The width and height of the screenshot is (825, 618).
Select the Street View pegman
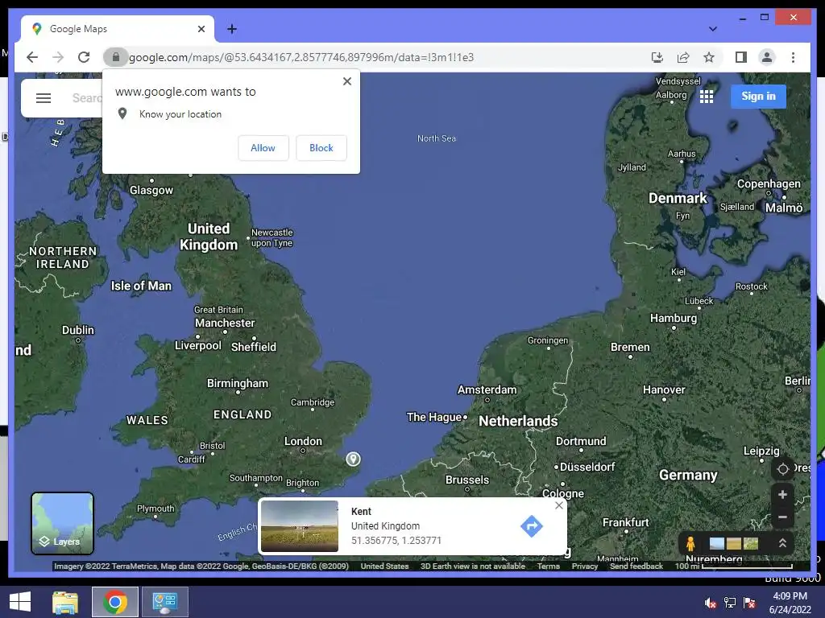coord(690,543)
